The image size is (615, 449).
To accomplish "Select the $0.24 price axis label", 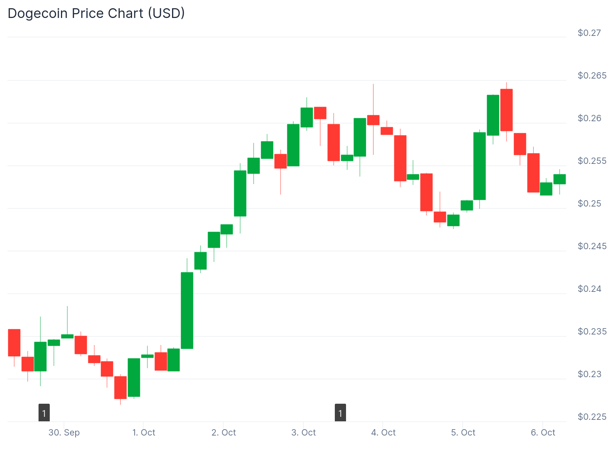I will (x=589, y=289).
